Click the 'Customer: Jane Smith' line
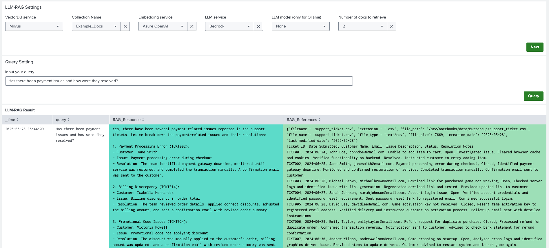 click(135, 152)
